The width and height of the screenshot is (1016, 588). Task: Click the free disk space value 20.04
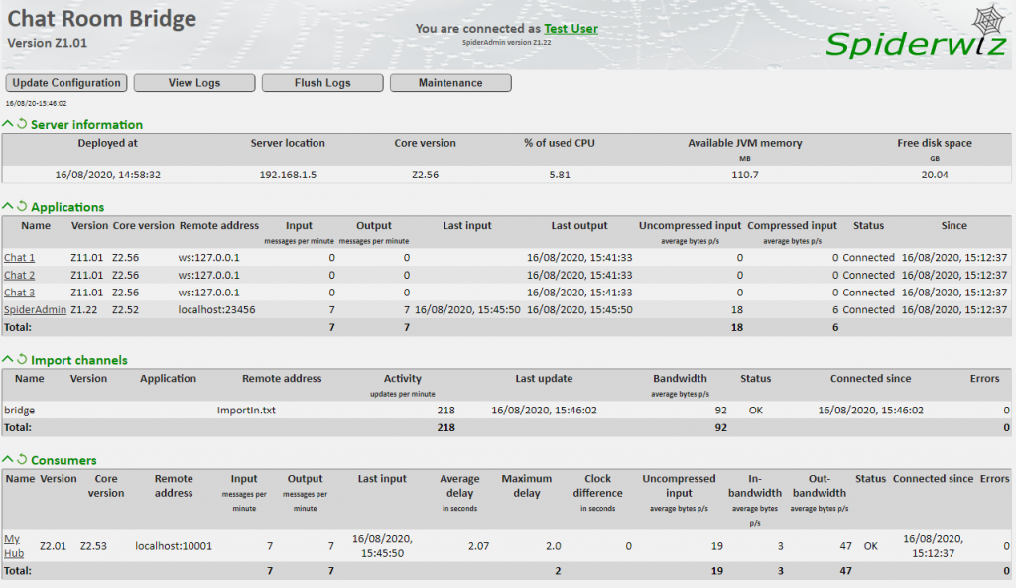click(935, 175)
